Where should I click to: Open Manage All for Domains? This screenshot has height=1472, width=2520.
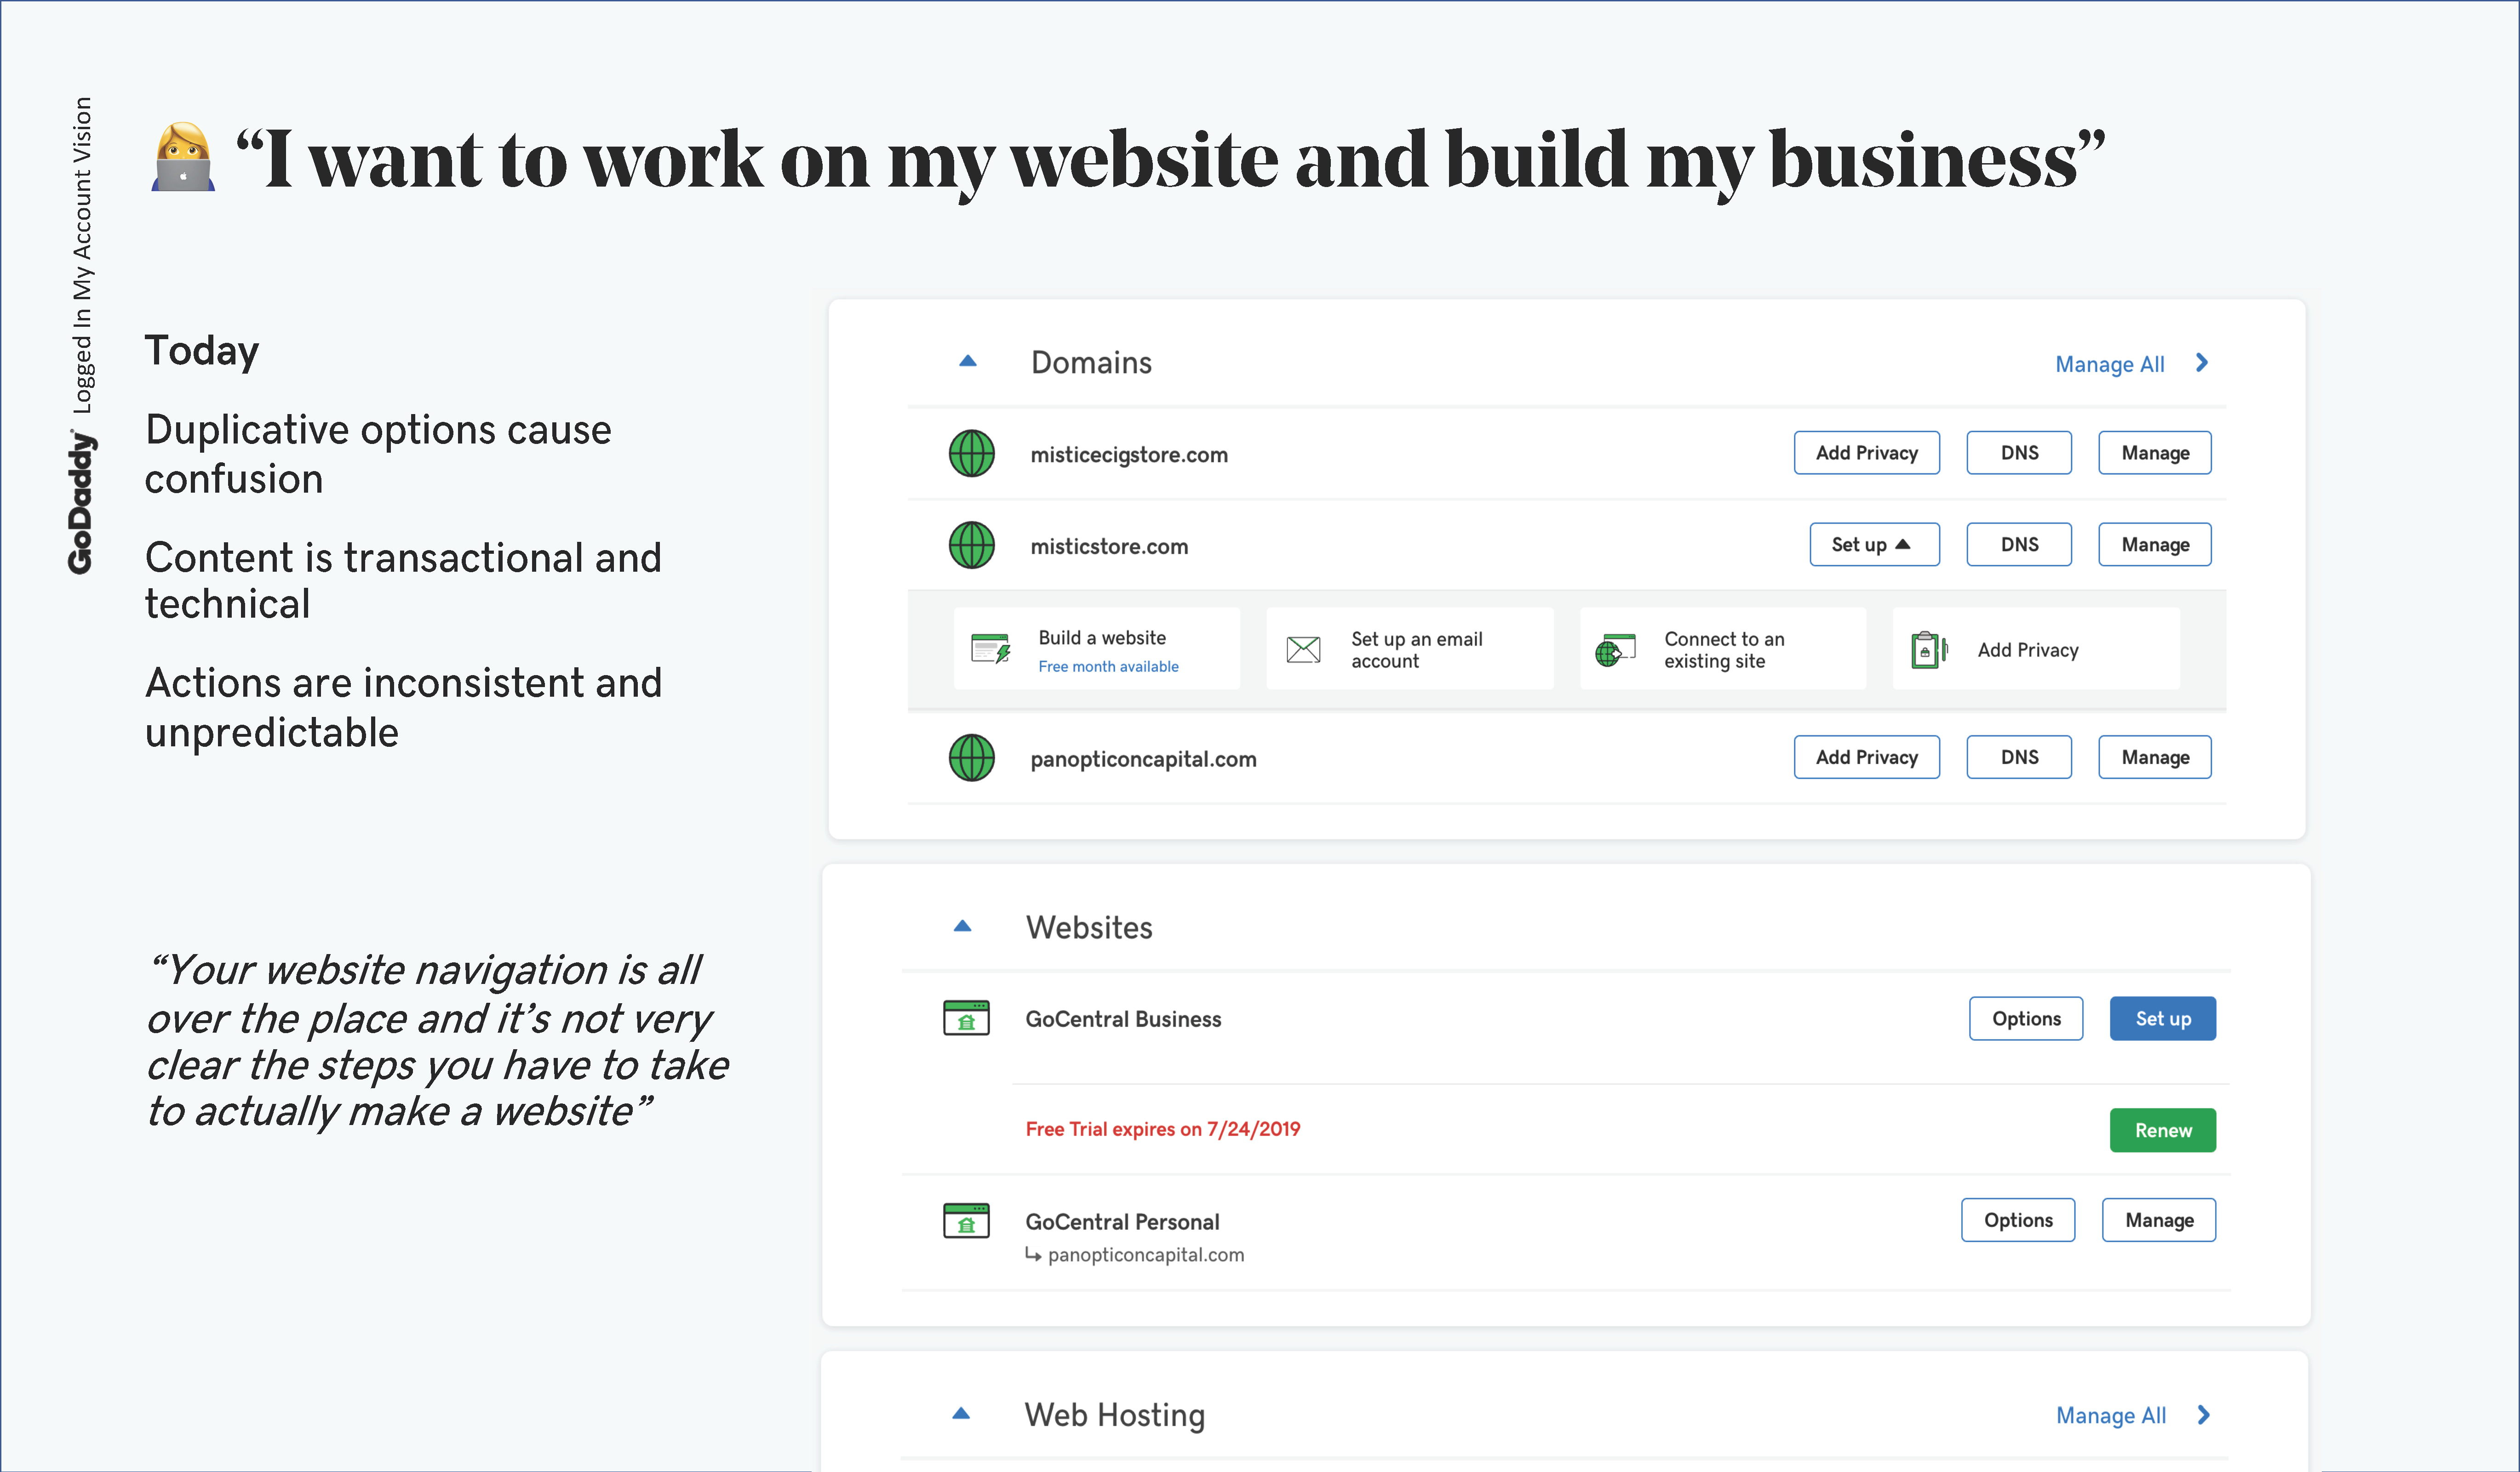point(2130,364)
